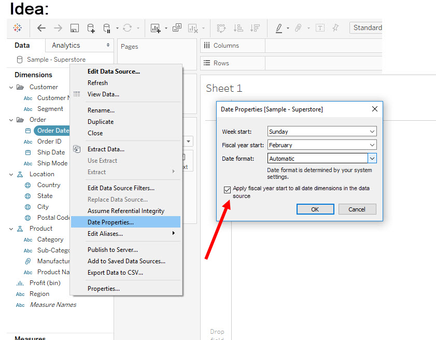The height and width of the screenshot is (340, 436).
Task: Open the Week start dropdown
Action: pyautogui.click(x=322, y=132)
